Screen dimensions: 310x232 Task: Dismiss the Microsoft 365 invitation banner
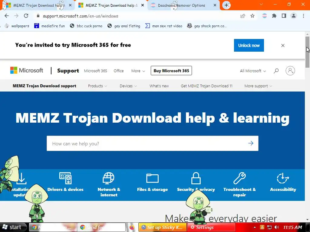click(283, 45)
